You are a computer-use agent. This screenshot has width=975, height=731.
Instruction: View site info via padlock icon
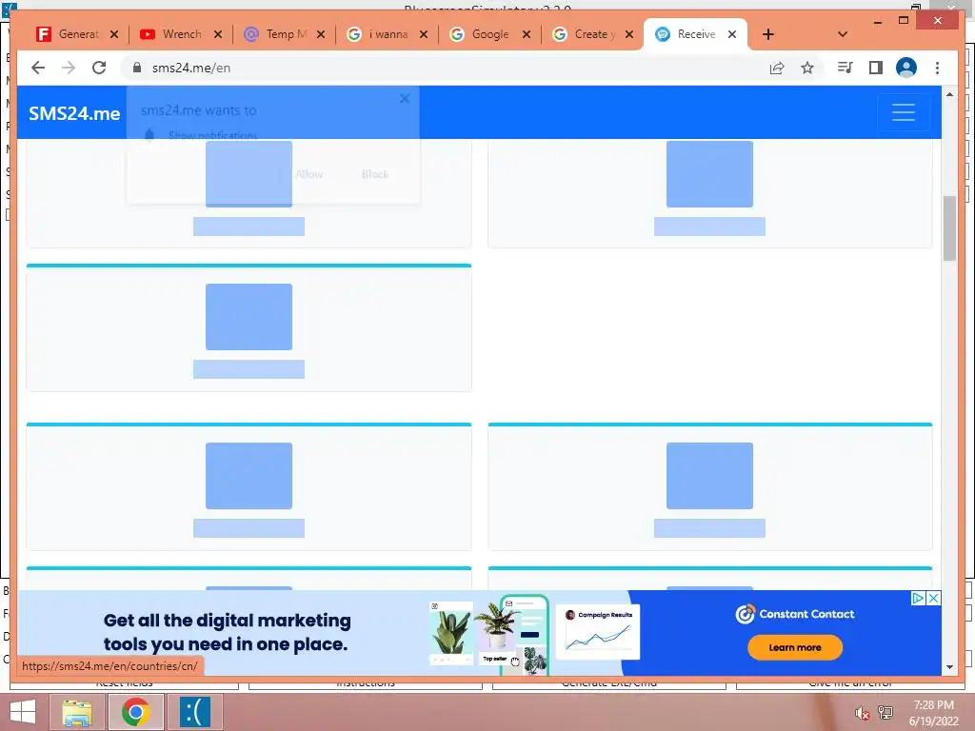click(137, 68)
